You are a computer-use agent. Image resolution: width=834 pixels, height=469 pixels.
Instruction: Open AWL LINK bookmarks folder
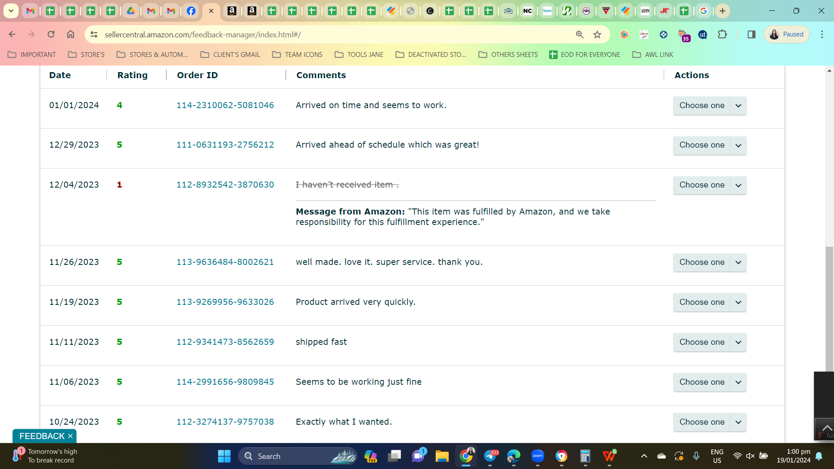[x=653, y=55]
